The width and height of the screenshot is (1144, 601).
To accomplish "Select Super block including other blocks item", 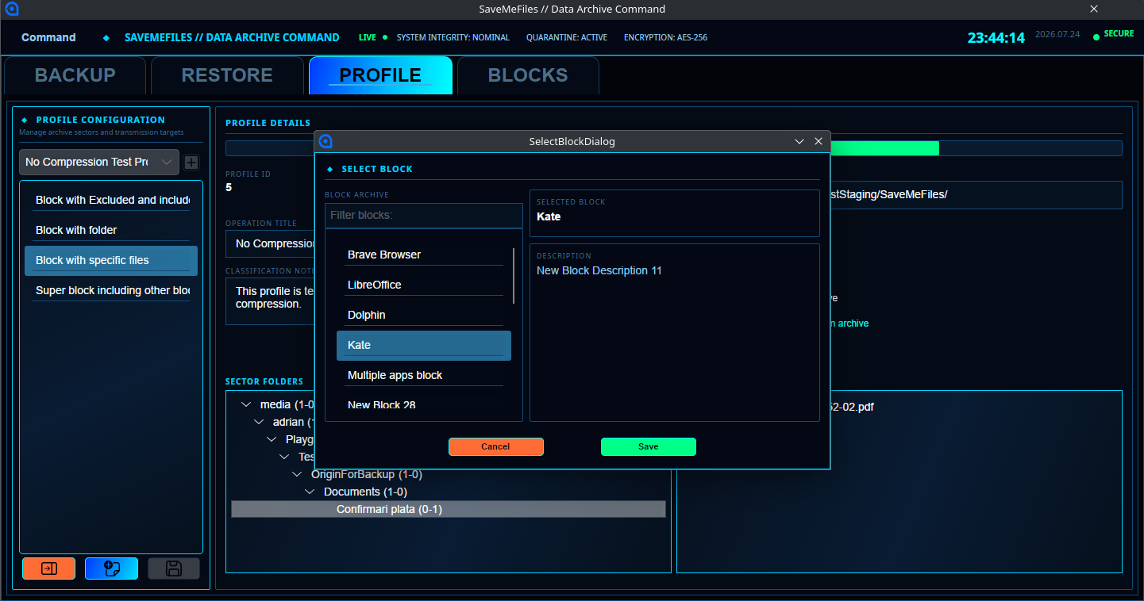I will (111, 290).
